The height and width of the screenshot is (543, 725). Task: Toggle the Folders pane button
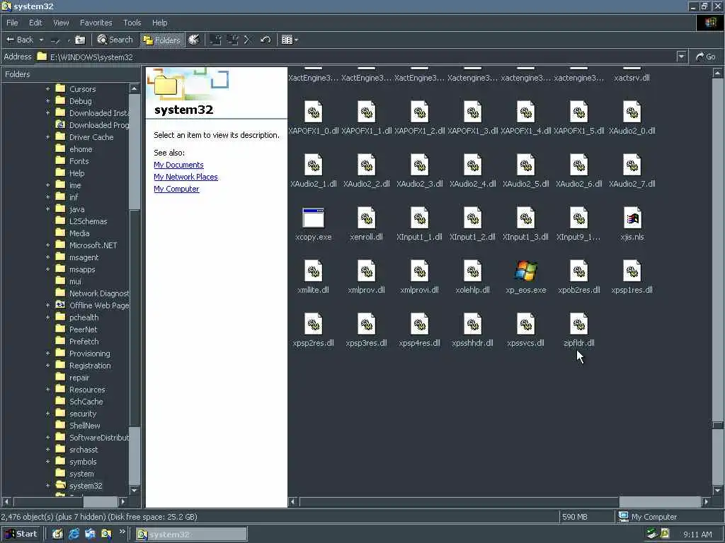pyautogui.click(x=162, y=40)
